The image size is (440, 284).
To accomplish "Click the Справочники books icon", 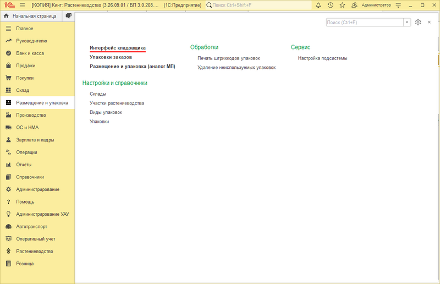I will [8, 177].
